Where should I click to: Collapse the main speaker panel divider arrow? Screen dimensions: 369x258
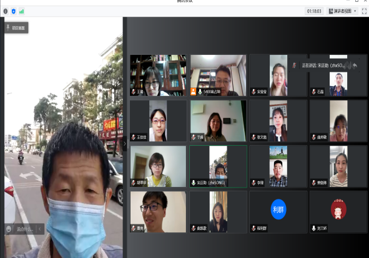pyautogui.click(x=125, y=143)
